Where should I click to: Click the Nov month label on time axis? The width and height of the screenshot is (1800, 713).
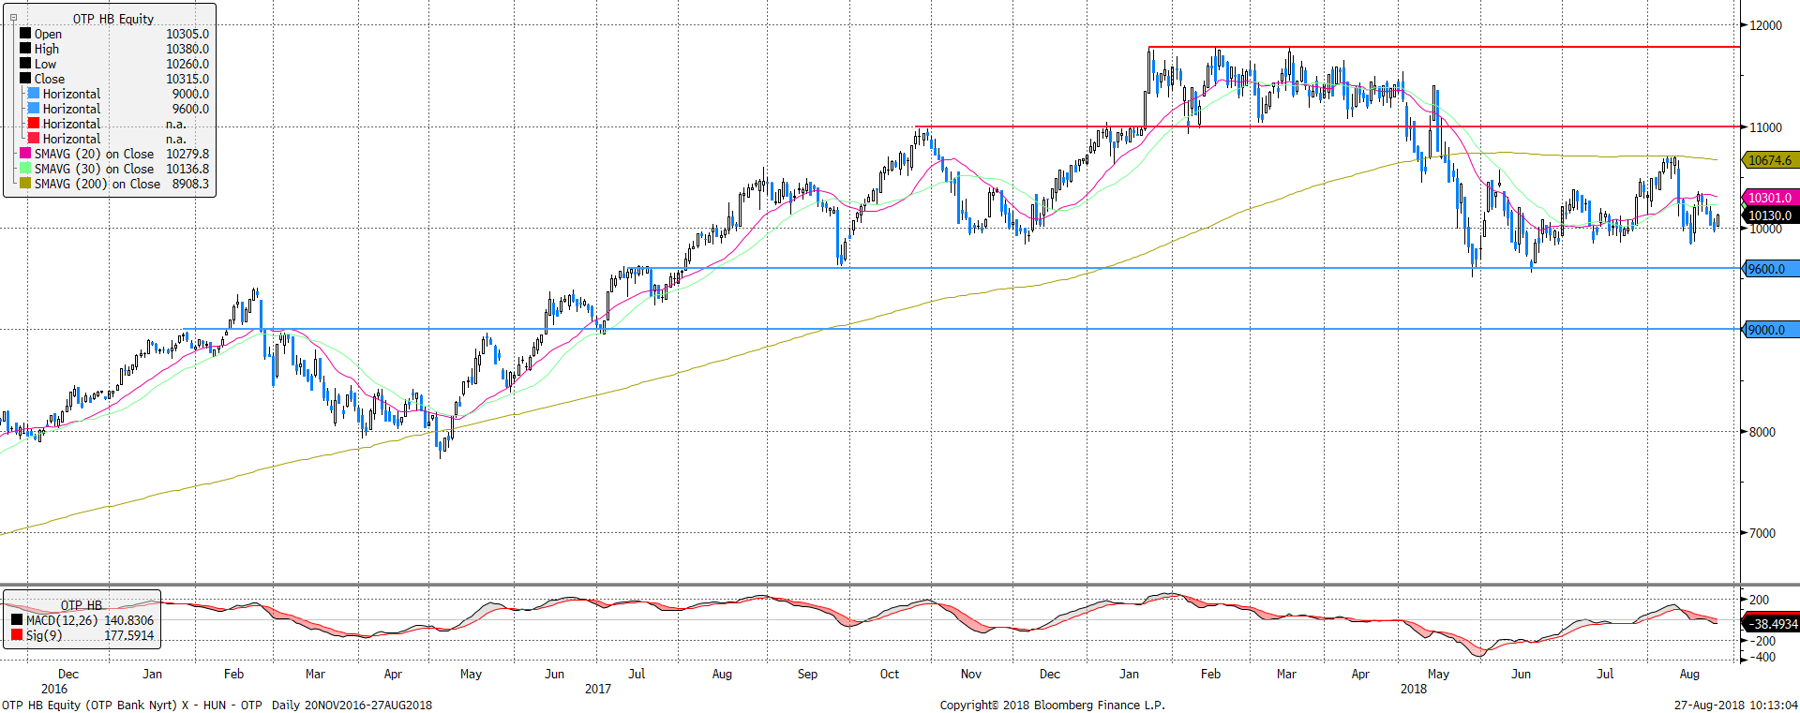(971, 674)
